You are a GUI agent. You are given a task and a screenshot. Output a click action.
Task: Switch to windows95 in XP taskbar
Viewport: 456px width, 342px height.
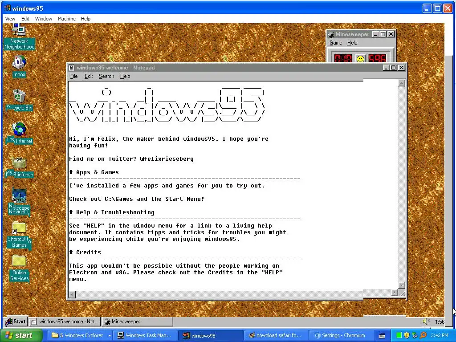coord(211,335)
